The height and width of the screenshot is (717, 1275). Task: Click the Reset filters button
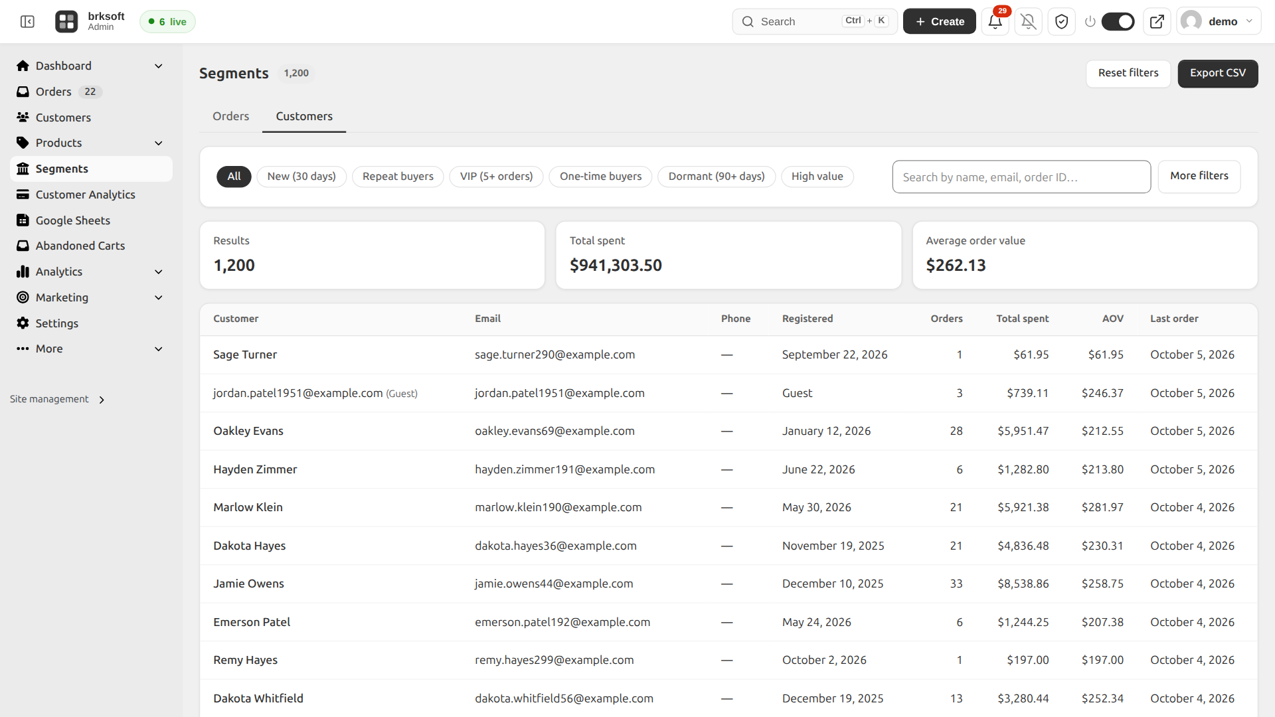pos(1128,74)
